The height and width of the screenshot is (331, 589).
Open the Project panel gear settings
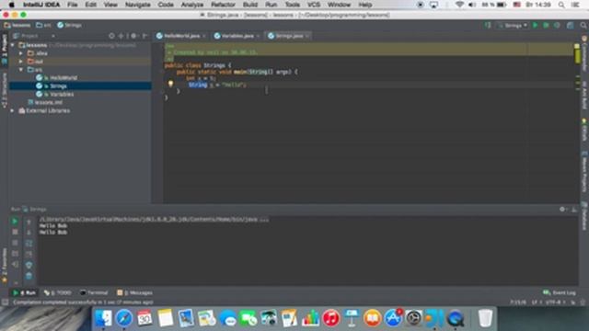(133, 36)
